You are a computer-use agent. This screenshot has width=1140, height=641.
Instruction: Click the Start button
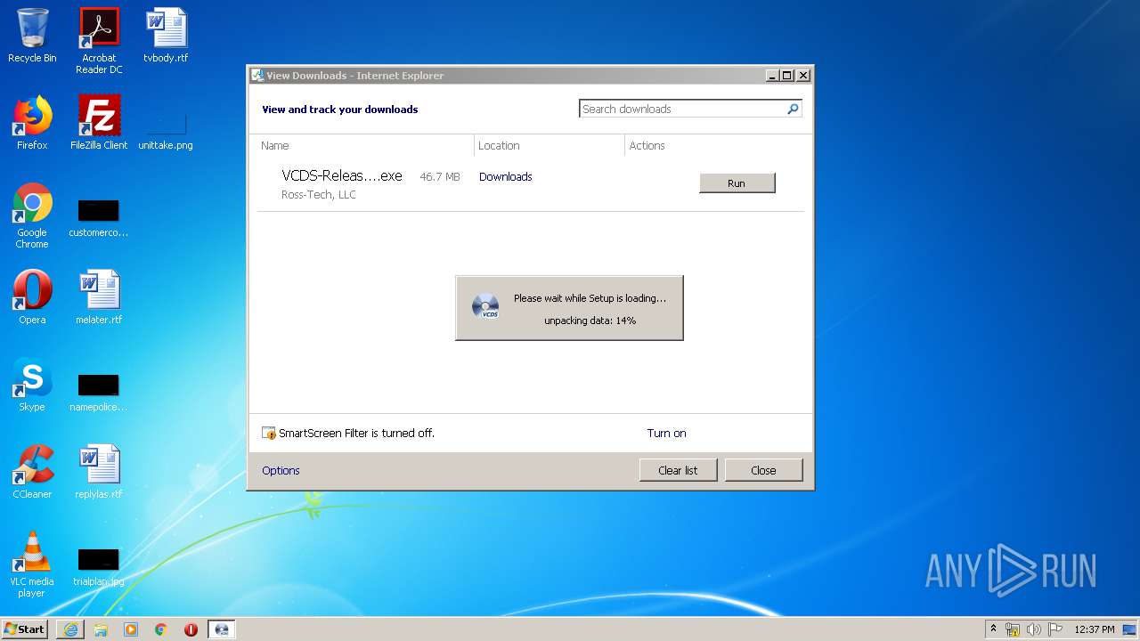click(25, 629)
